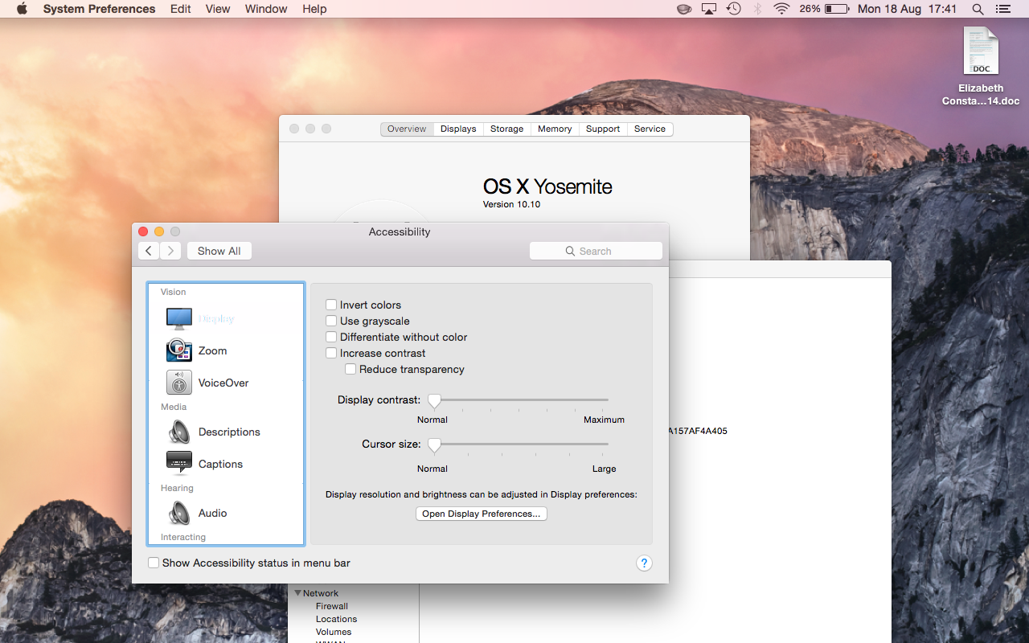This screenshot has width=1029, height=643.
Task: Click the date and time in menu bar
Action: tap(908, 9)
